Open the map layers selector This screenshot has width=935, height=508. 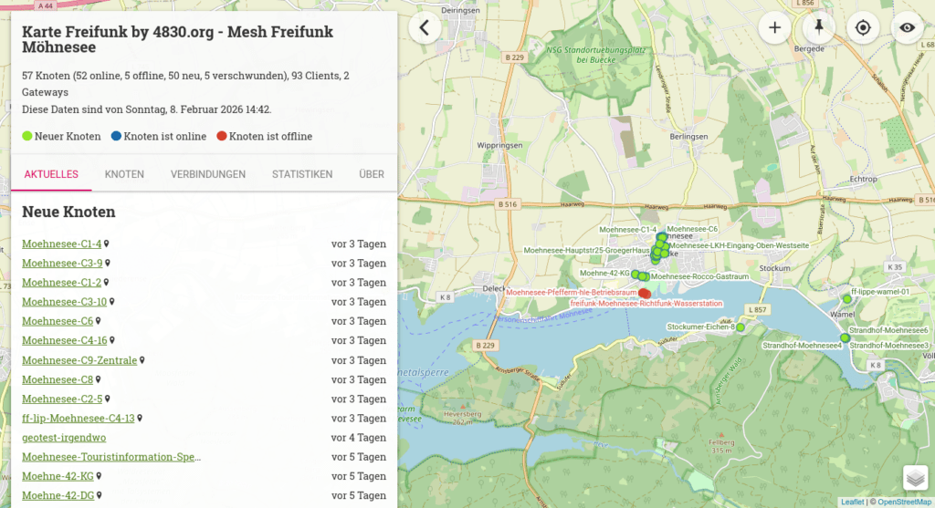pyautogui.click(x=915, y=478)
